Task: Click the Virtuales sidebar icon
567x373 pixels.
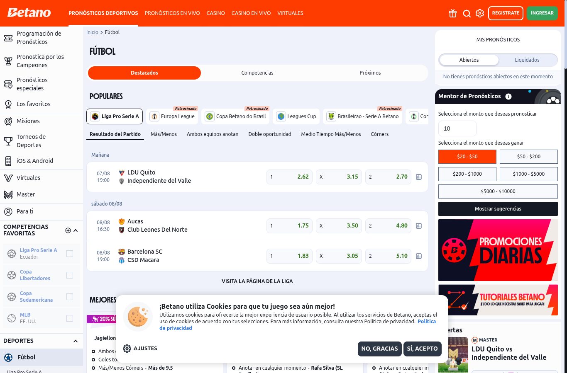Action: 8,178
